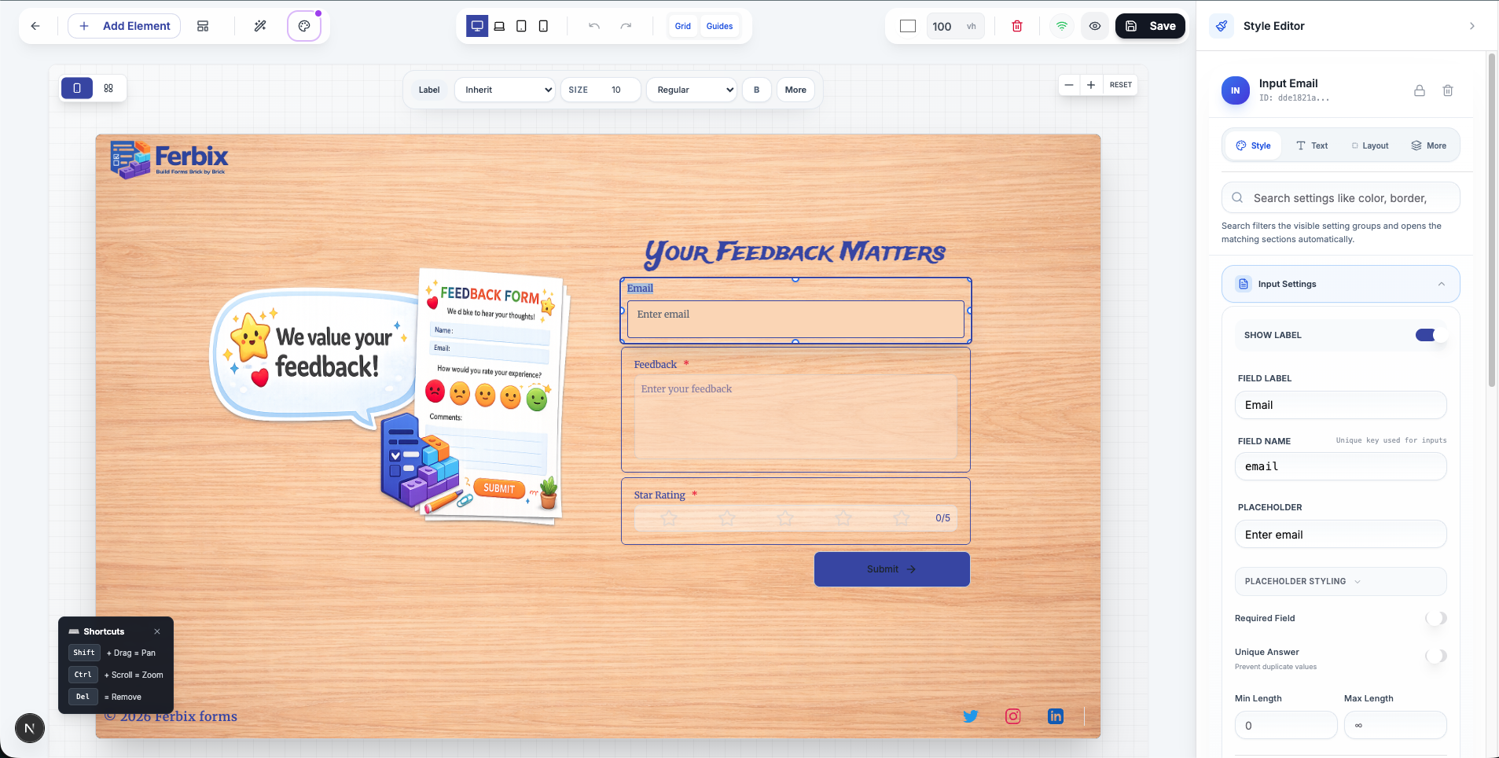Toggle Unique Answer switch
Image resolution: width=1499 pixels, height=758 pixels.
[1436, 656]
